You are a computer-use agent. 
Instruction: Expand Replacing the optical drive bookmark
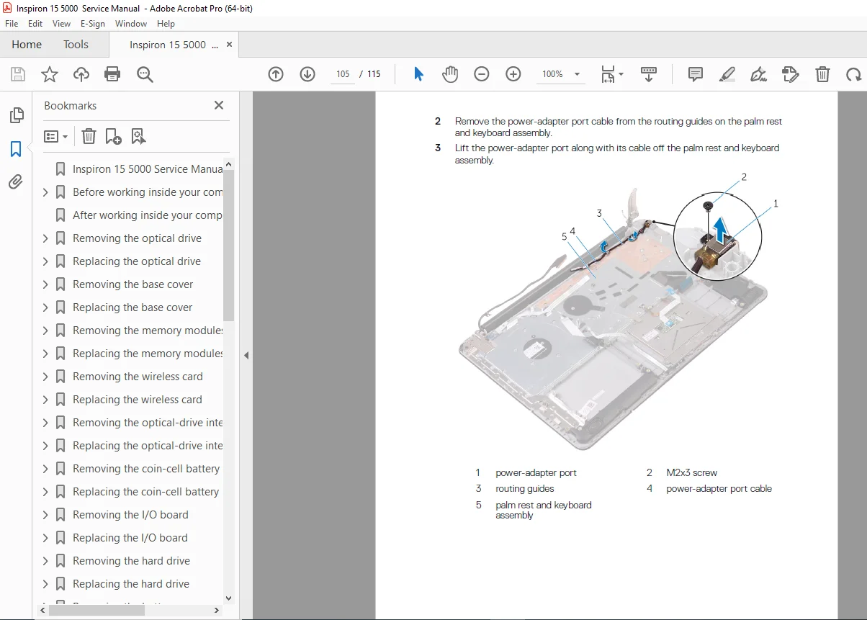(45, 261)
